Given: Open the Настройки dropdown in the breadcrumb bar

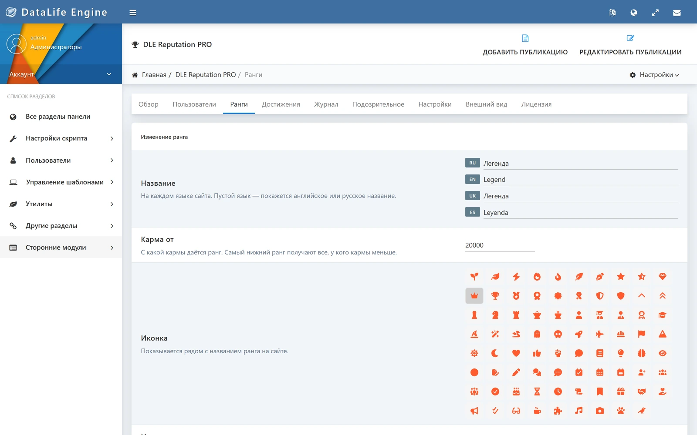Looking at the screenshot, I should [x=654, y=75].
